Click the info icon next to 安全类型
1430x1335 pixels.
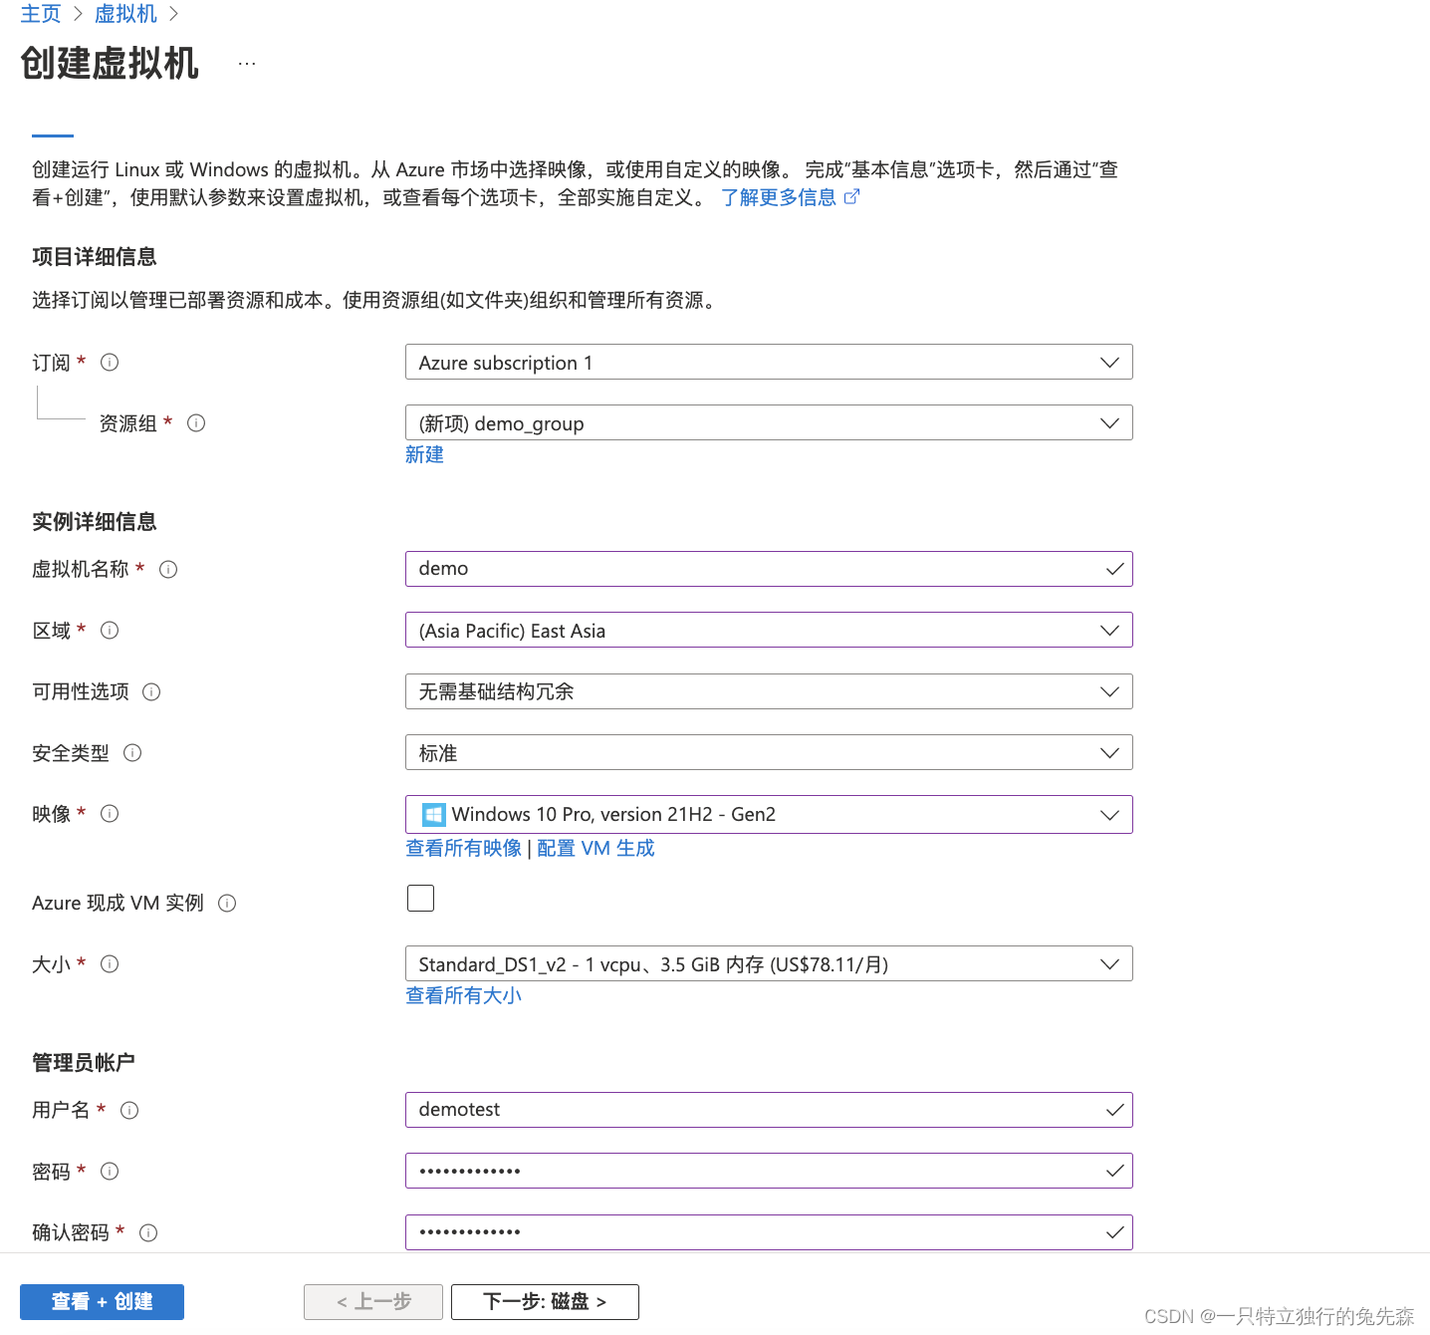pyautogui.click(x=132, y=753)
